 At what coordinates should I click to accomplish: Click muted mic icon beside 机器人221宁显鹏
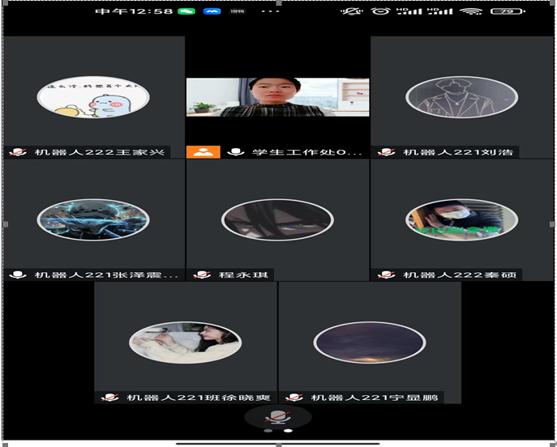295,397
